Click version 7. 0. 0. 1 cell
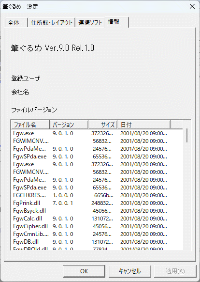Viewport: 200px width, 282px height. (x=63, y=203)
